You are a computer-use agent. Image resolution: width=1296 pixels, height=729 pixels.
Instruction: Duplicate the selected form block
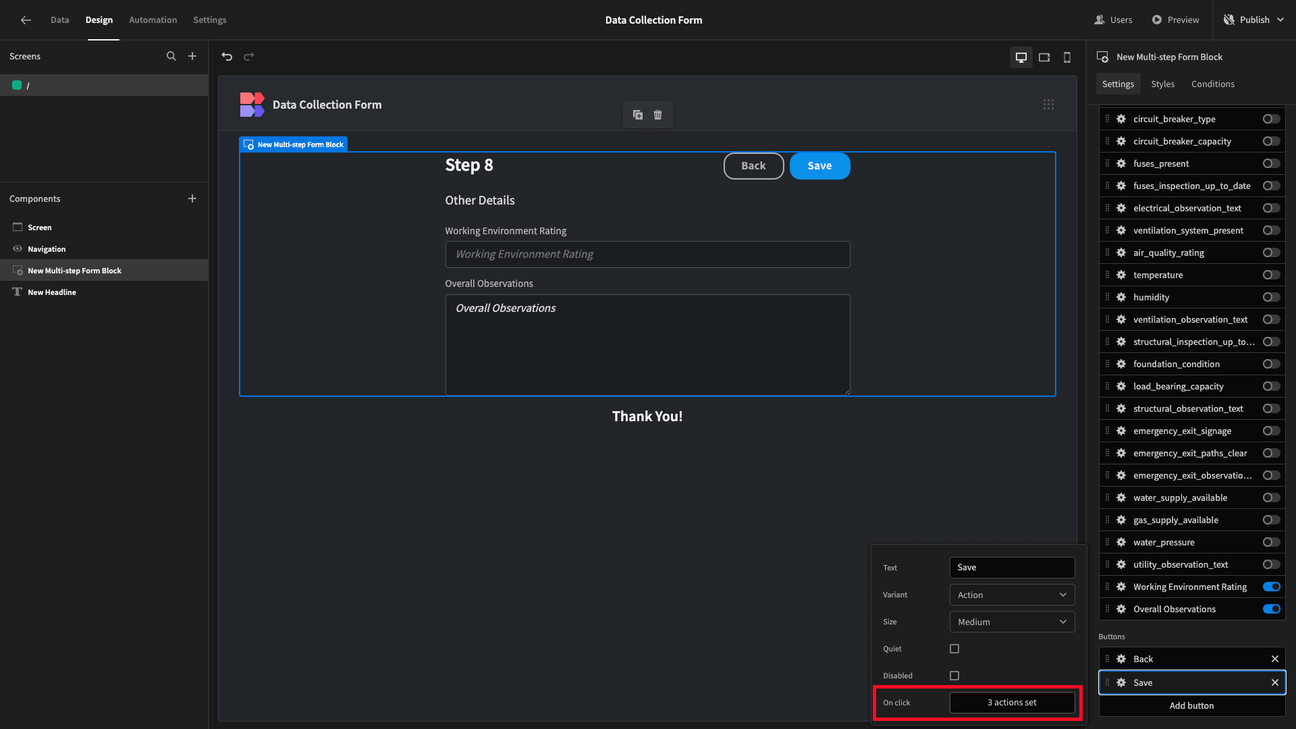point(638,115)
